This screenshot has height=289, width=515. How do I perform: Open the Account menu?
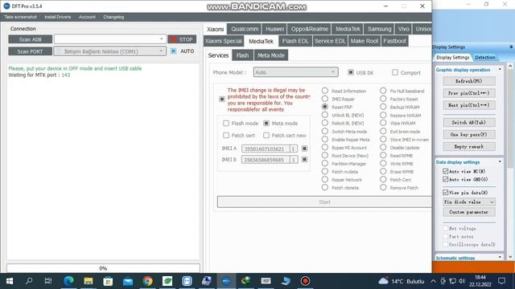87,17
